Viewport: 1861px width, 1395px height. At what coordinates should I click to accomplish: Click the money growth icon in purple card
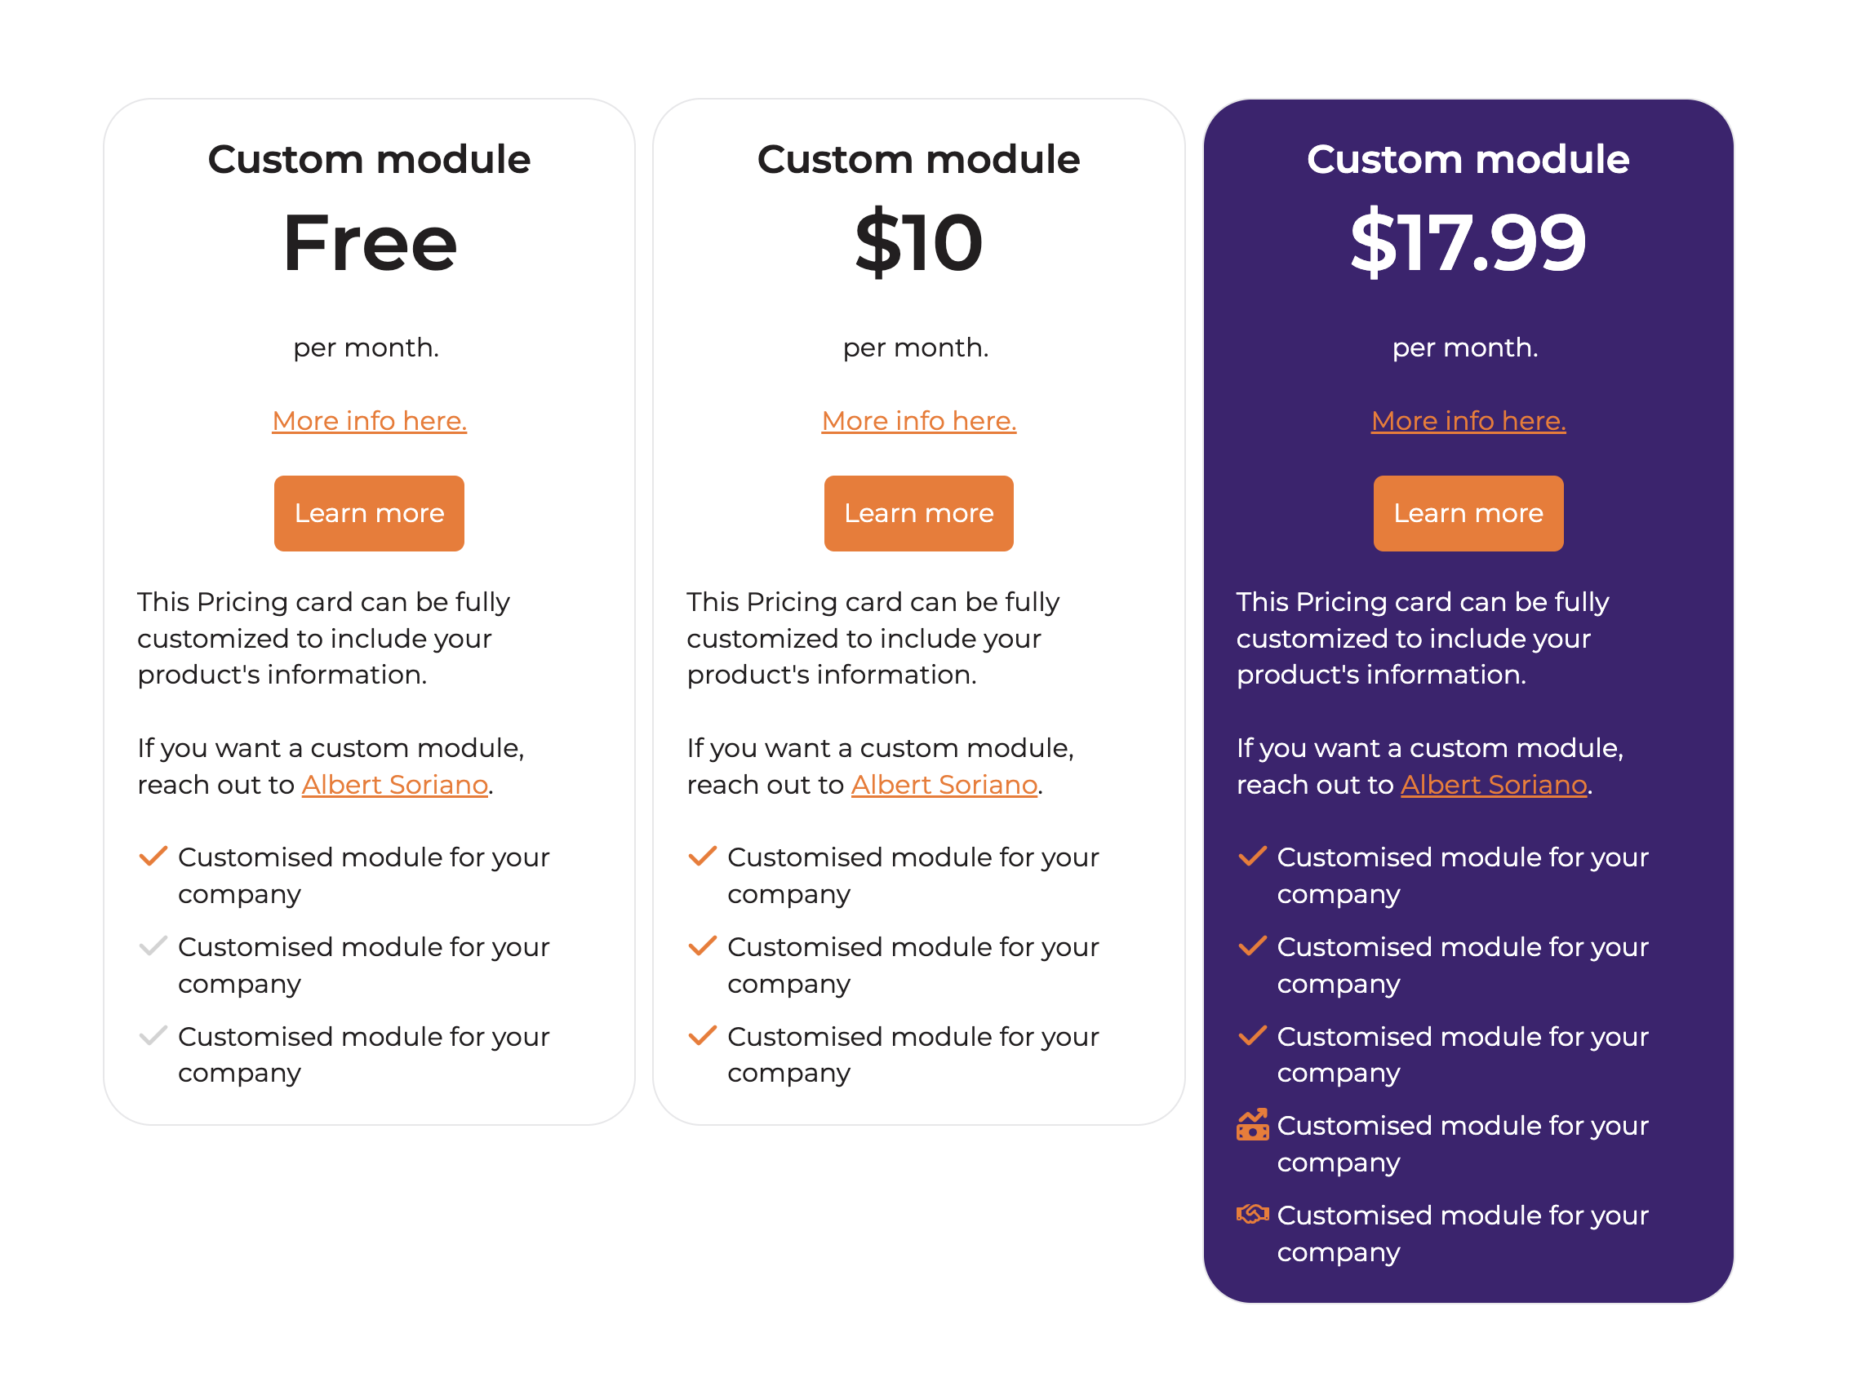tap(1252, 1125)
